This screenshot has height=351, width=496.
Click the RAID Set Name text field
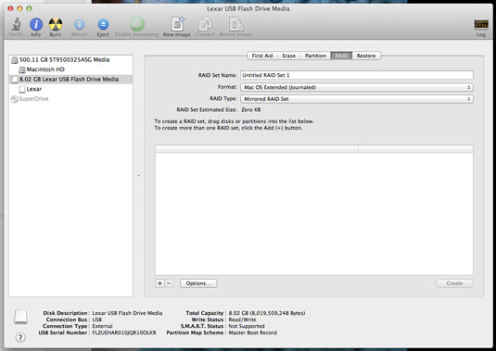pos(357,75)
